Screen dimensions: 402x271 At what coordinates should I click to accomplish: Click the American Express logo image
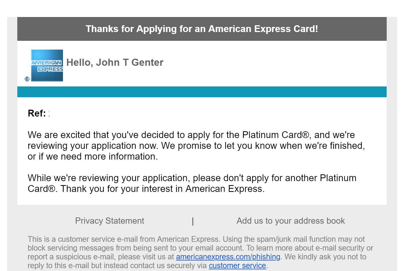[47, 65]
